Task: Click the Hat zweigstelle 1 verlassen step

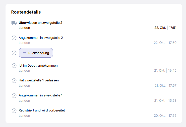Action: click(39, 80)
